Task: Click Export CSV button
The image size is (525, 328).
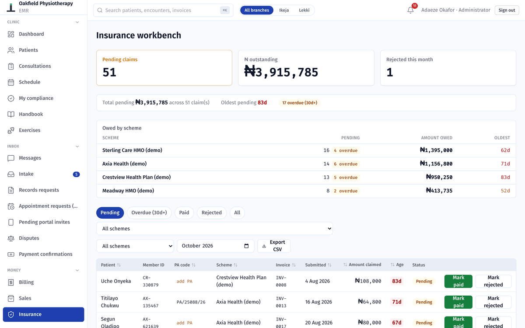Action: tap(274, 246)
